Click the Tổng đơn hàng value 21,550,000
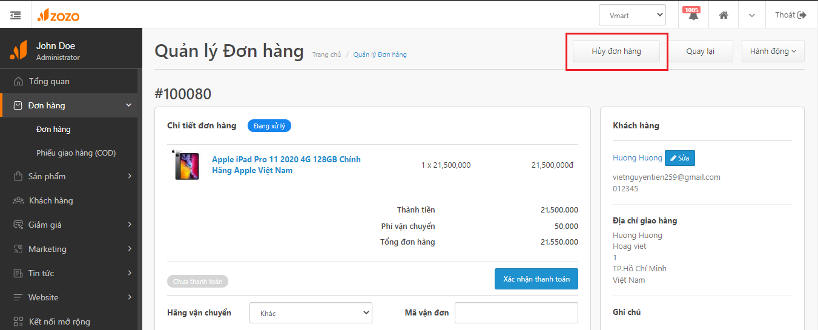The image size is (818, 330). [559, 242]
